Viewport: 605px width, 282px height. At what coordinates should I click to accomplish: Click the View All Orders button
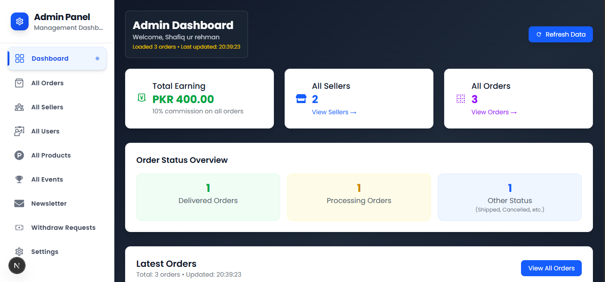[x=551, y=268]
